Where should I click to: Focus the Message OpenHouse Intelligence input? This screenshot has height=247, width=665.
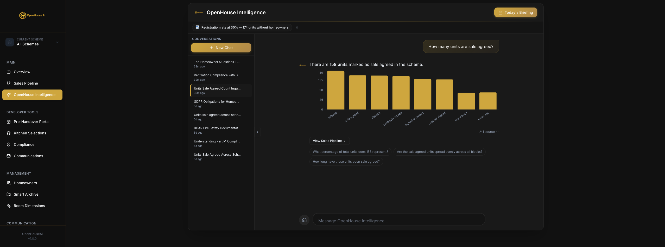point(399,221)
